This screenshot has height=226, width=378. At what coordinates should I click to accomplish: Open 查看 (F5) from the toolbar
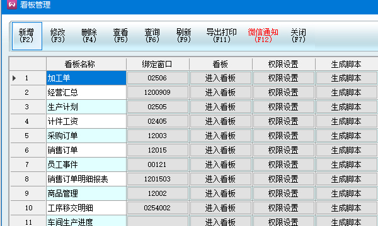click(121, 36)
